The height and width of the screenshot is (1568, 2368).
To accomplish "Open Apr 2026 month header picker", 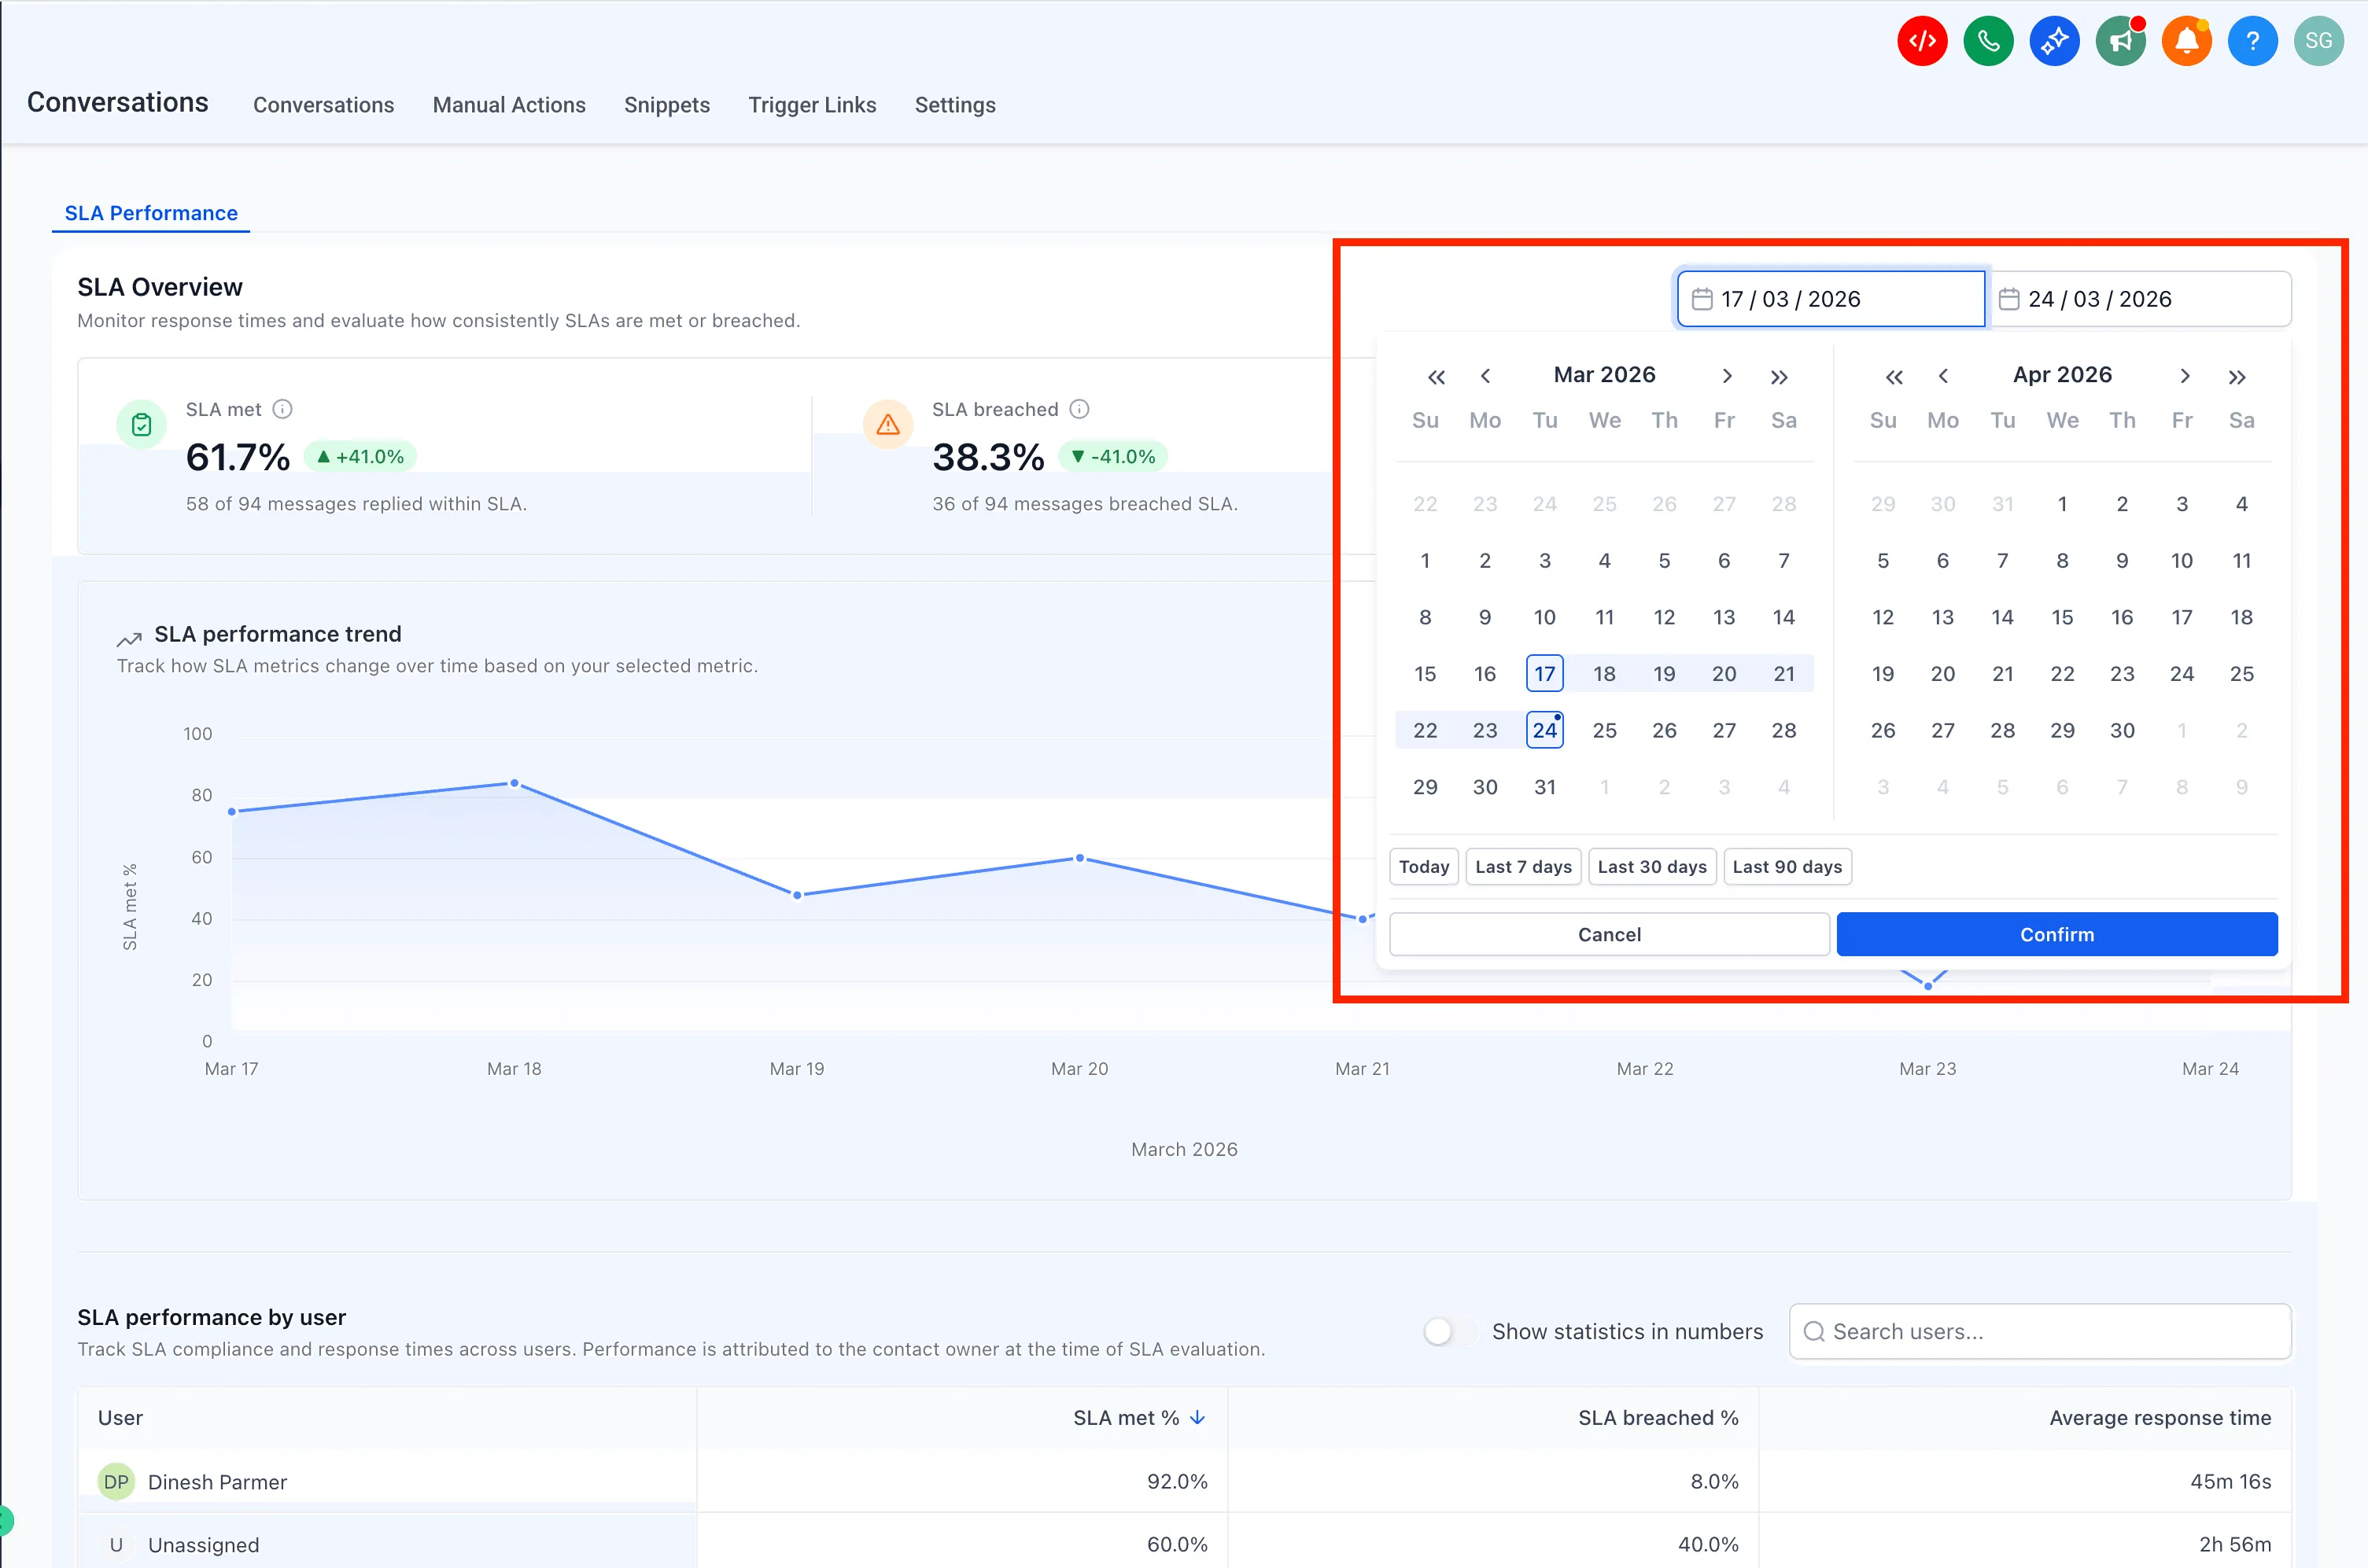I will pyautogui.click(x=2062, y=375).
